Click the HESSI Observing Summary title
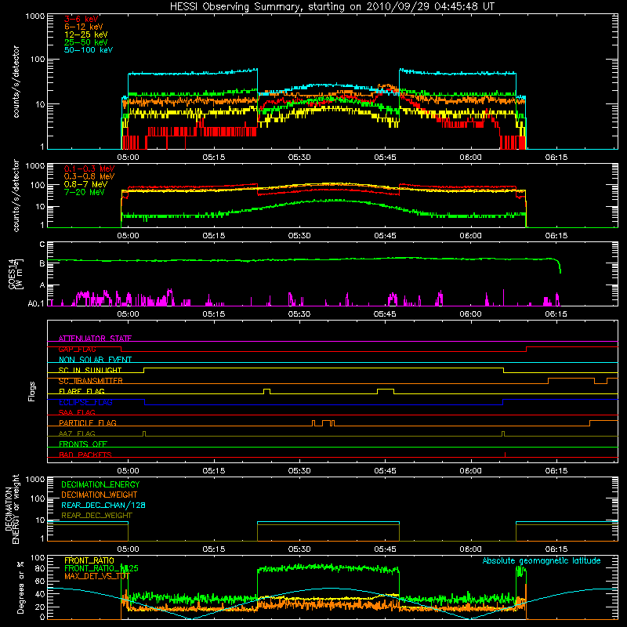Viewport: 627px width, 627px height. pyautogui.click(x=332, y=7)
